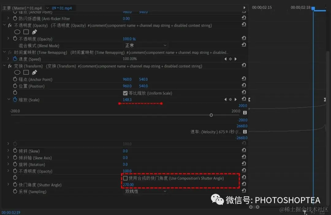Toggle the Scale value graph range button

pos(245,113)
